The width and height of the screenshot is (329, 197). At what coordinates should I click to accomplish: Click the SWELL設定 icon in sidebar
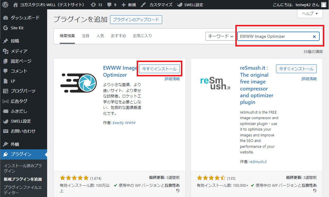[6, 121]
